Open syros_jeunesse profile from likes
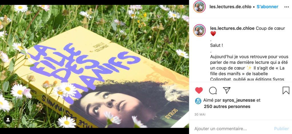 click(x=239, y=100)
